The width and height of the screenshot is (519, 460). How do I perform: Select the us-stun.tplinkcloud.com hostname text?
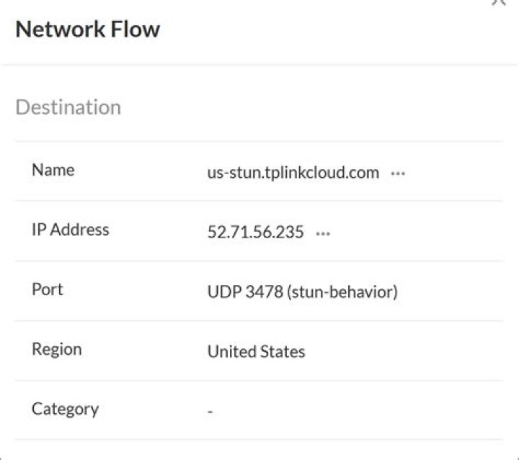click(x=293, y=173)
